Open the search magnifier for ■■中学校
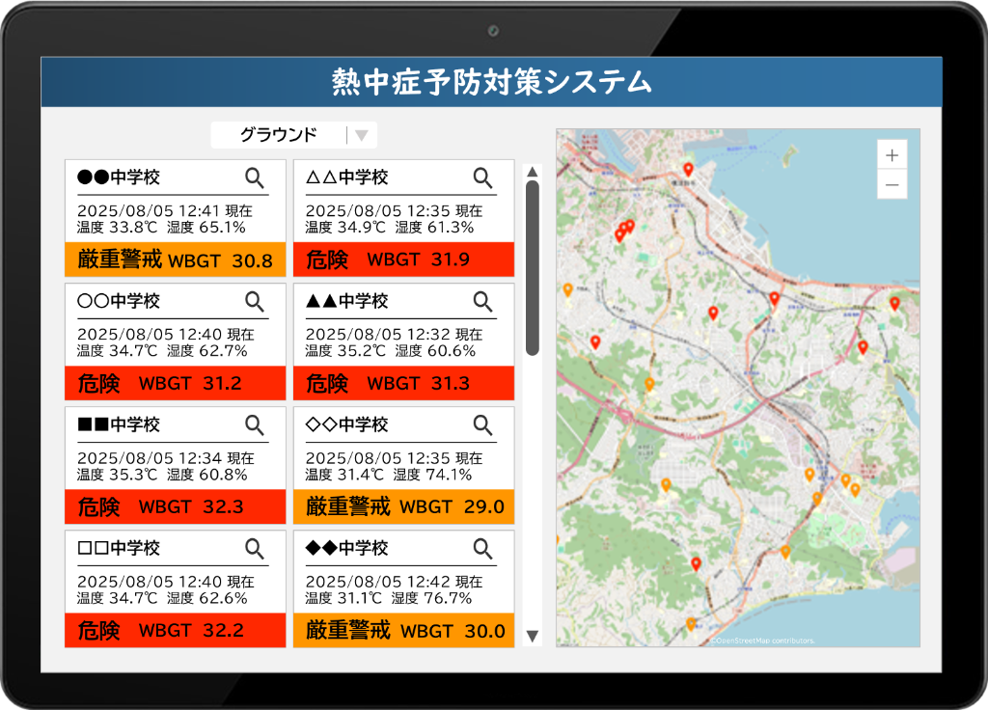This screenshot has height=710, width=988. [x=255, y=424]
